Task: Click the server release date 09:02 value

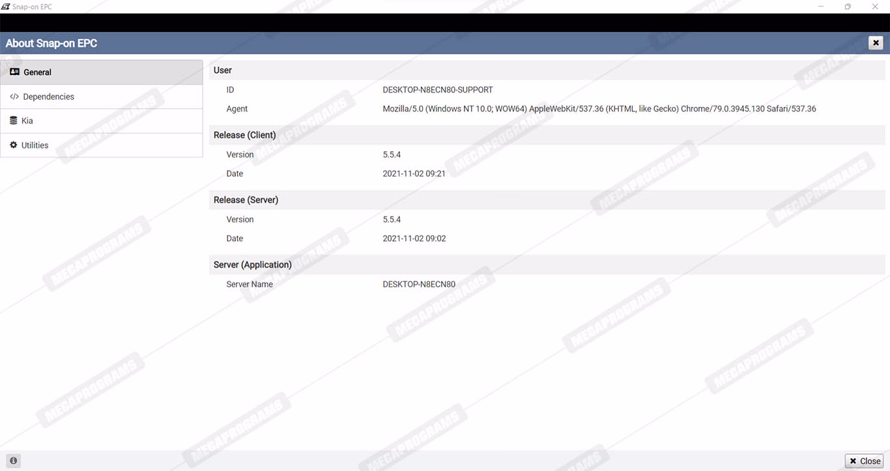Action: (414, 238)
